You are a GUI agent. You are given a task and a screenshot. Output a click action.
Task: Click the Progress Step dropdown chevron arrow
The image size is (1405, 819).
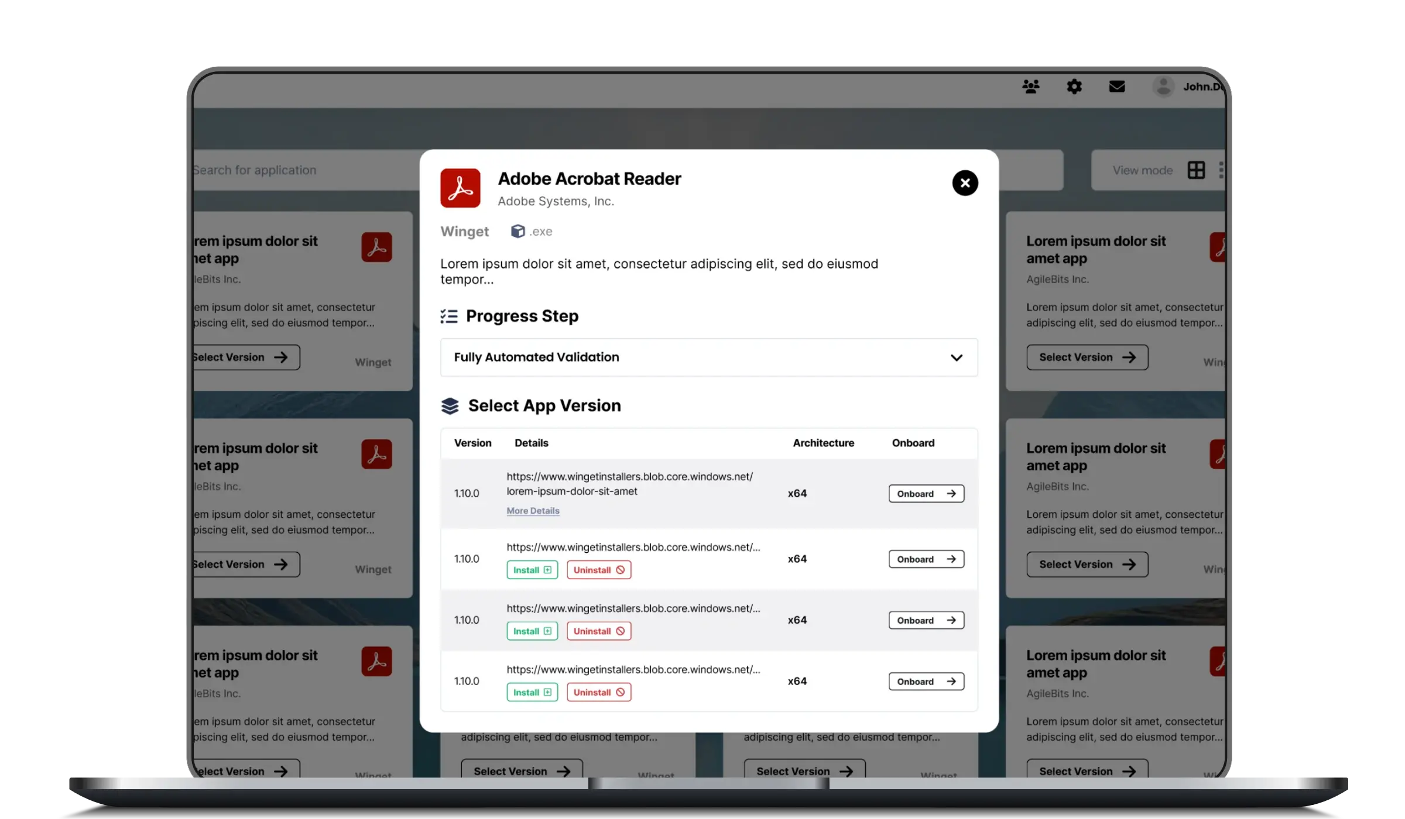coord(956,357)
